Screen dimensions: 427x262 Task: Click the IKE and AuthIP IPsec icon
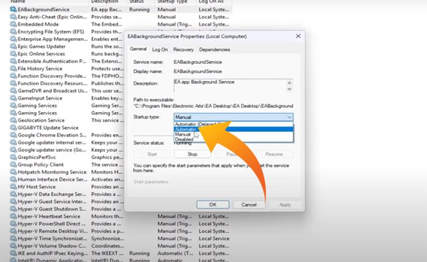pos(13,253)
